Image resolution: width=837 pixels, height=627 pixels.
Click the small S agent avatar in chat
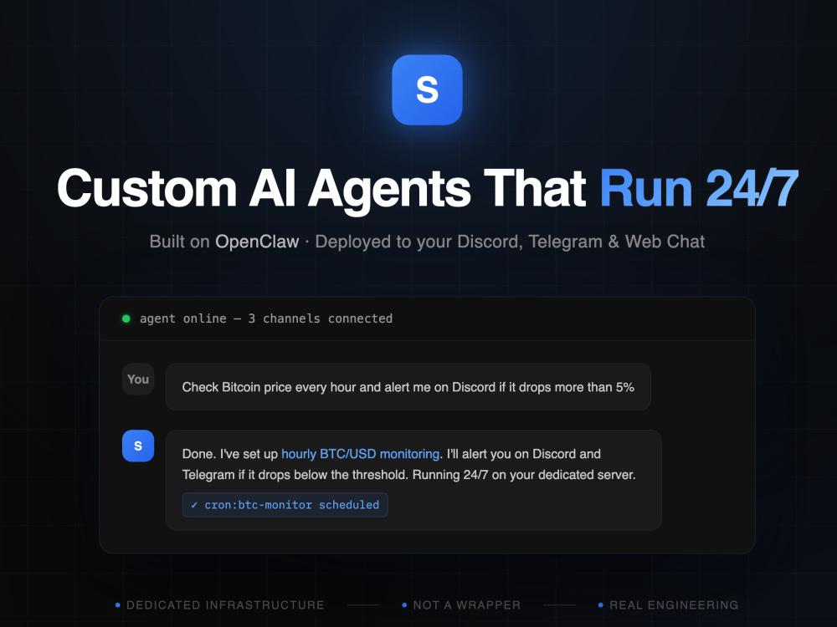pos(138,446)
